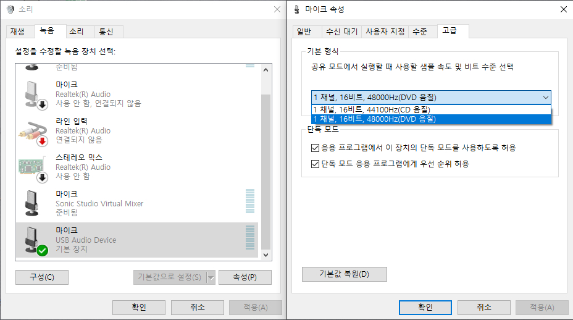
Task: Click scroll down arrow in device list
Action: coord(266,255)
